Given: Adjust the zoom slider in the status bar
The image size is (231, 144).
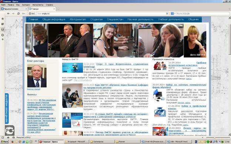Looking at the screenshot, I should [x=214, y=137].
